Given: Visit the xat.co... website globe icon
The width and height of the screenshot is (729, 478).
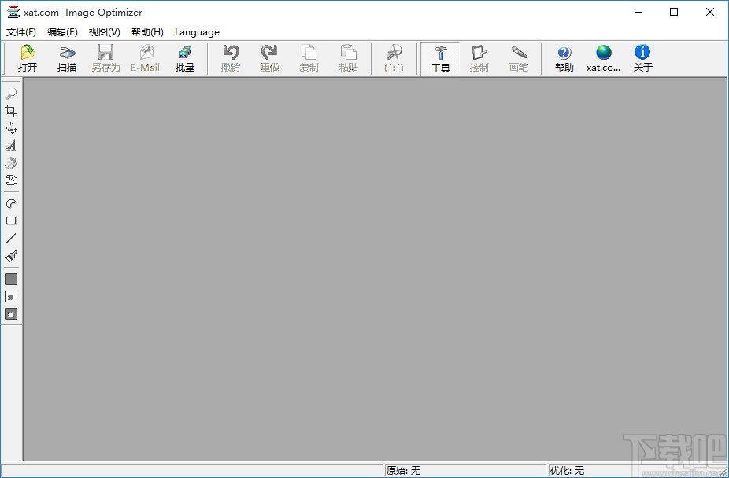Looking at the screenshot, I should [x=604, y=58].
